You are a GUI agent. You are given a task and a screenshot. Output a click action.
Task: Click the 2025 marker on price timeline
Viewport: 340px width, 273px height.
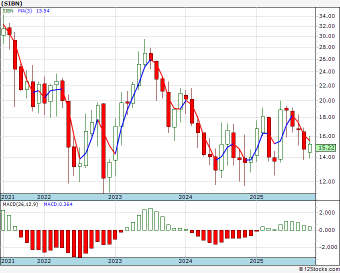pos(256,197)
